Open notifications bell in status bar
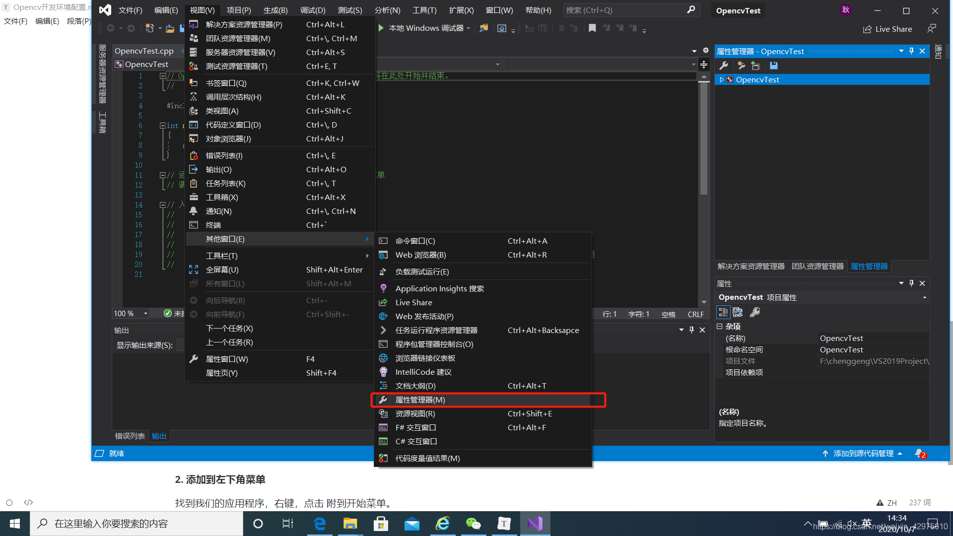 (x=919, y=454)
